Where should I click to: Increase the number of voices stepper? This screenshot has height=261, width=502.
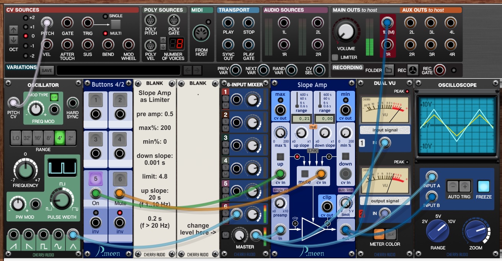[163, 39]
